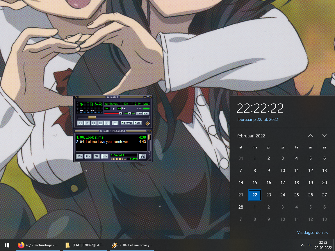Viewport: 335px width, 251px height.
Task: Click the Winamp volume slider
Action: point(113,113)
